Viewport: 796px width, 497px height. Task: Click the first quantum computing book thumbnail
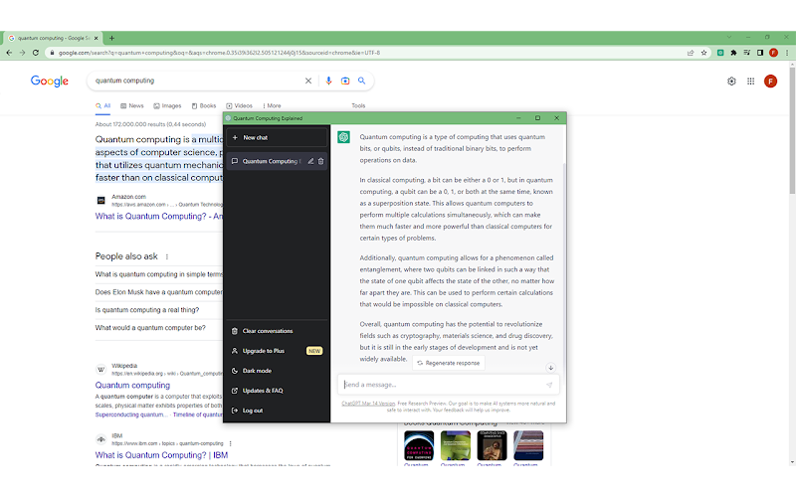point(419,445)
